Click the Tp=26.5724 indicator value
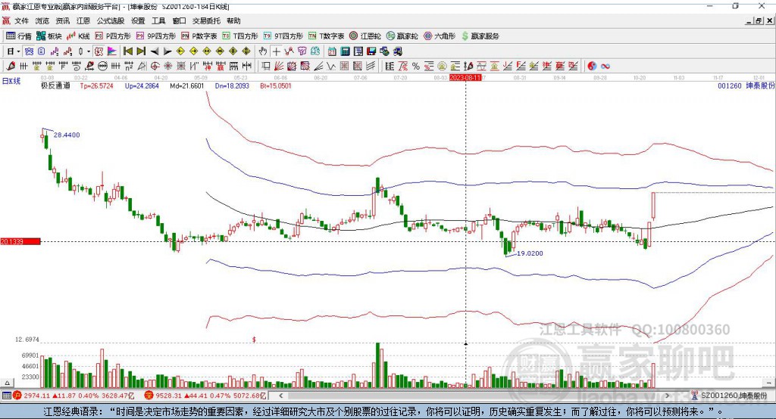Screen dimensions: 776x419 point(96,85)
